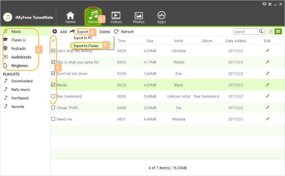Open the Podcasts category
This screenshot has width=285, height=176.
point(19,48)
